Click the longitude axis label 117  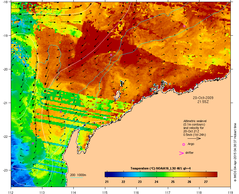click(168, 192)
